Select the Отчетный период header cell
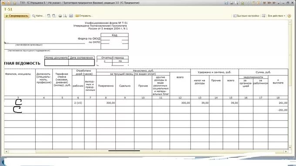 click(x=112, y=58)
